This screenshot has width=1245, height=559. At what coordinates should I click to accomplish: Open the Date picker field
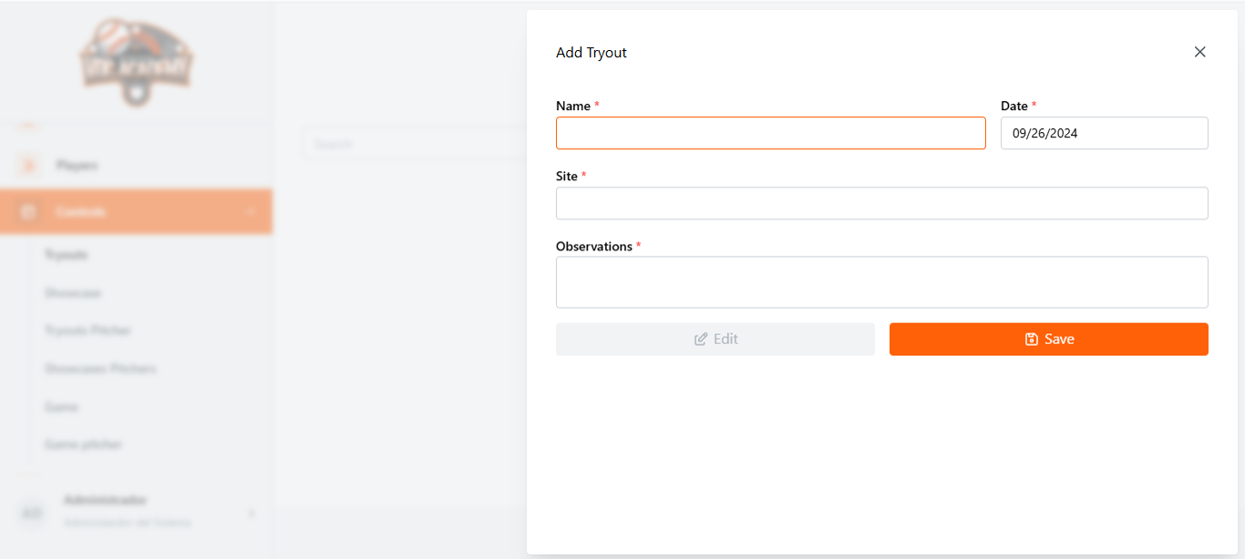[x=1104, y=133]
